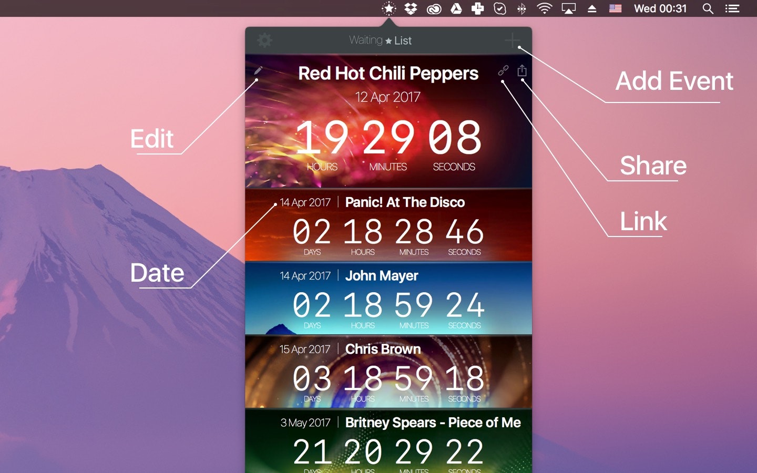The height and width of the screenshot is (473, 757).
Task: Open Dropbox in the menu bar
Action: coord(411,8)
